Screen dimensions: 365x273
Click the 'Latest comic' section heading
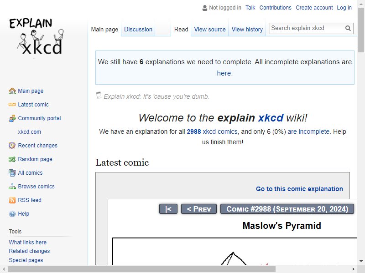click(122, 162)
